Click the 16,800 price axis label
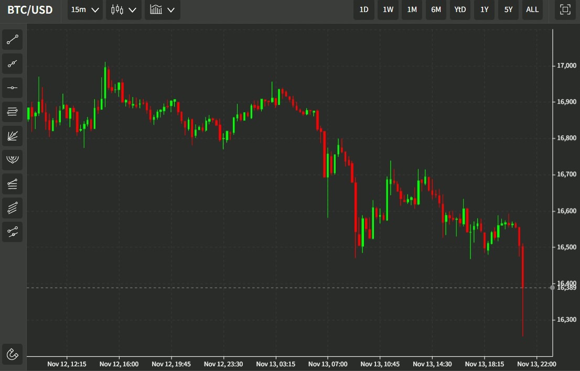The height and width of the screenshot is (371, 580). (566, 138)
